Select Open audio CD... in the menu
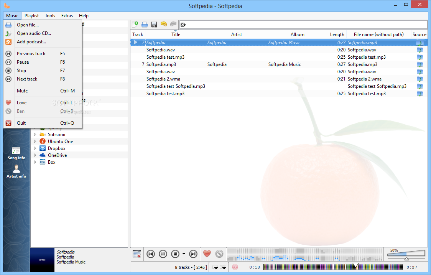Screen dimensions: 431x275 tap(43, 33)
